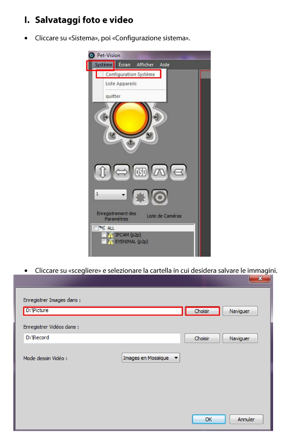Click the flip image icon
Image resolution: width=299 pixels, height=447 pixels.
159,172
